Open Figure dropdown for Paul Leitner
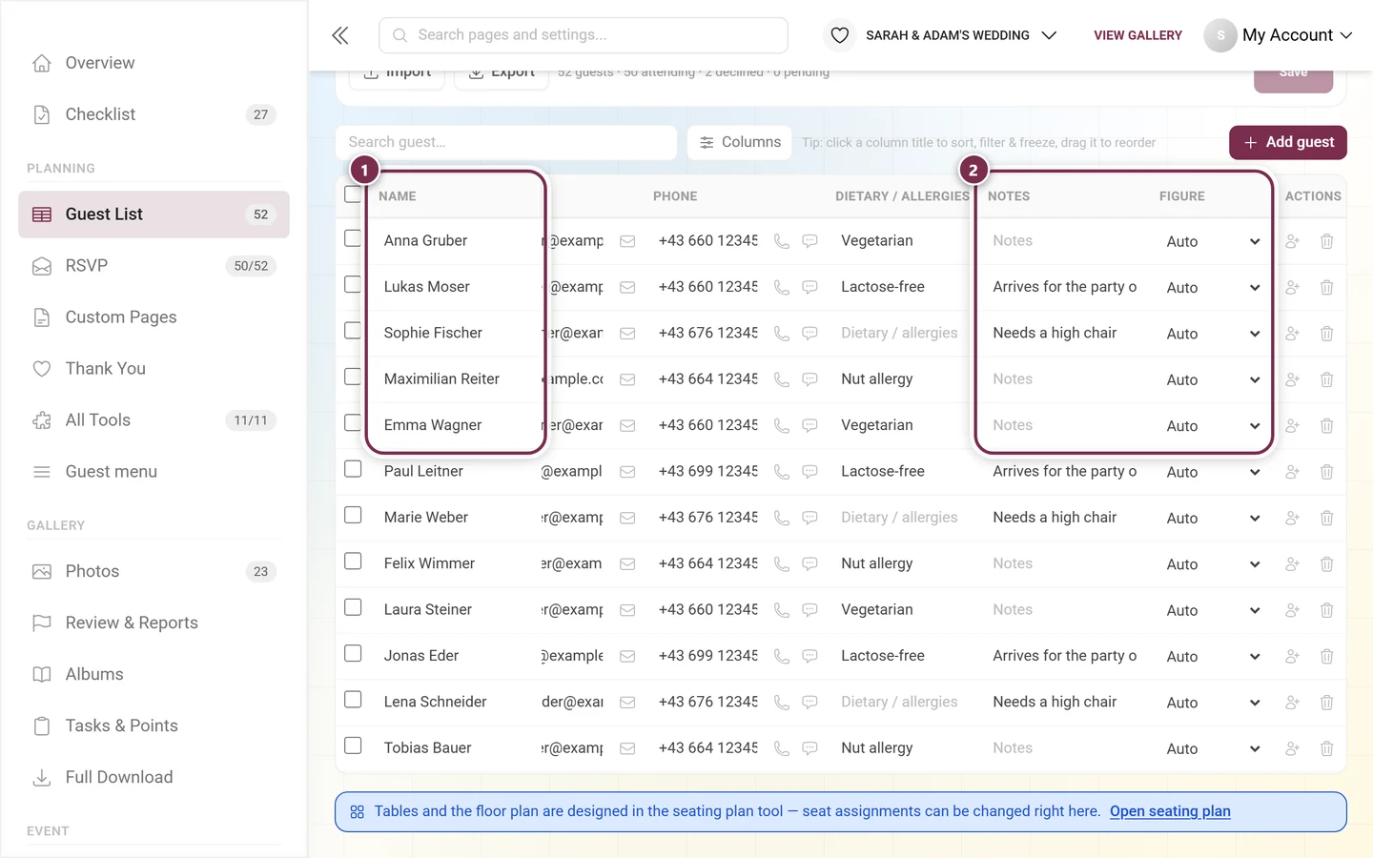Viewport: 1373px width, 858px height. pos(1213,472)
